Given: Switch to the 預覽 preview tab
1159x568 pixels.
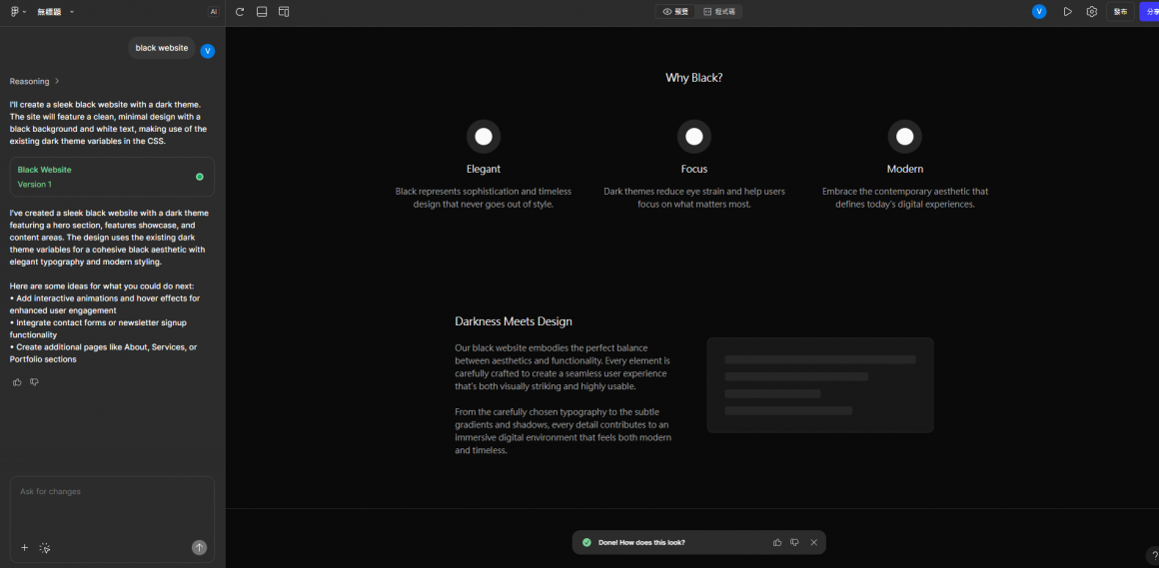Looking at the screenshot, I should (676, 12).
